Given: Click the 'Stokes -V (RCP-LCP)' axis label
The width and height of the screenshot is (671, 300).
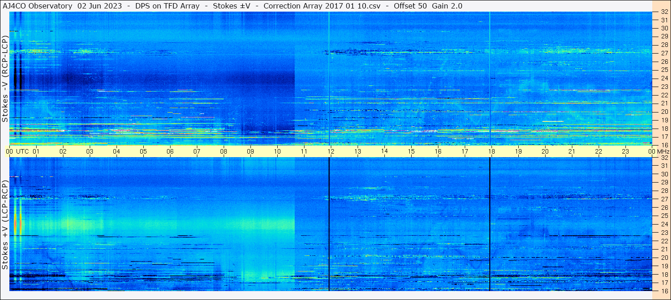Looking at the screenshot, I should (5, 79).
